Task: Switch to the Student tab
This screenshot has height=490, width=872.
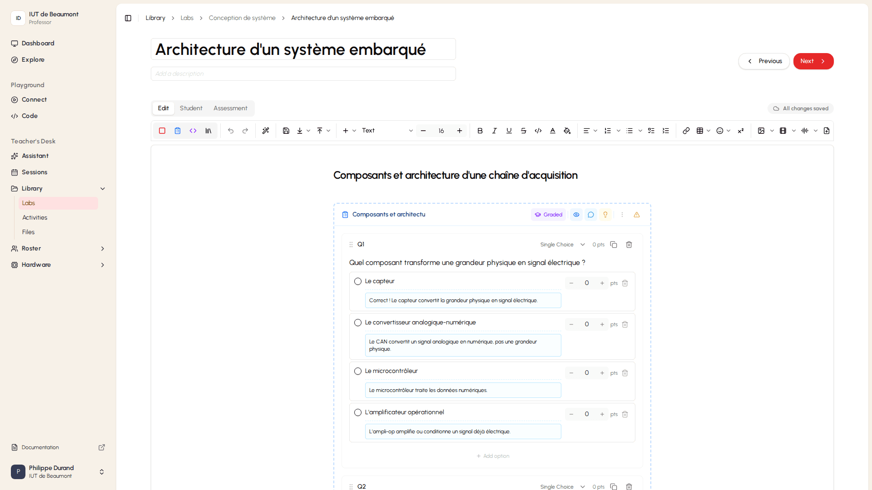Action: tap(191, 108)
